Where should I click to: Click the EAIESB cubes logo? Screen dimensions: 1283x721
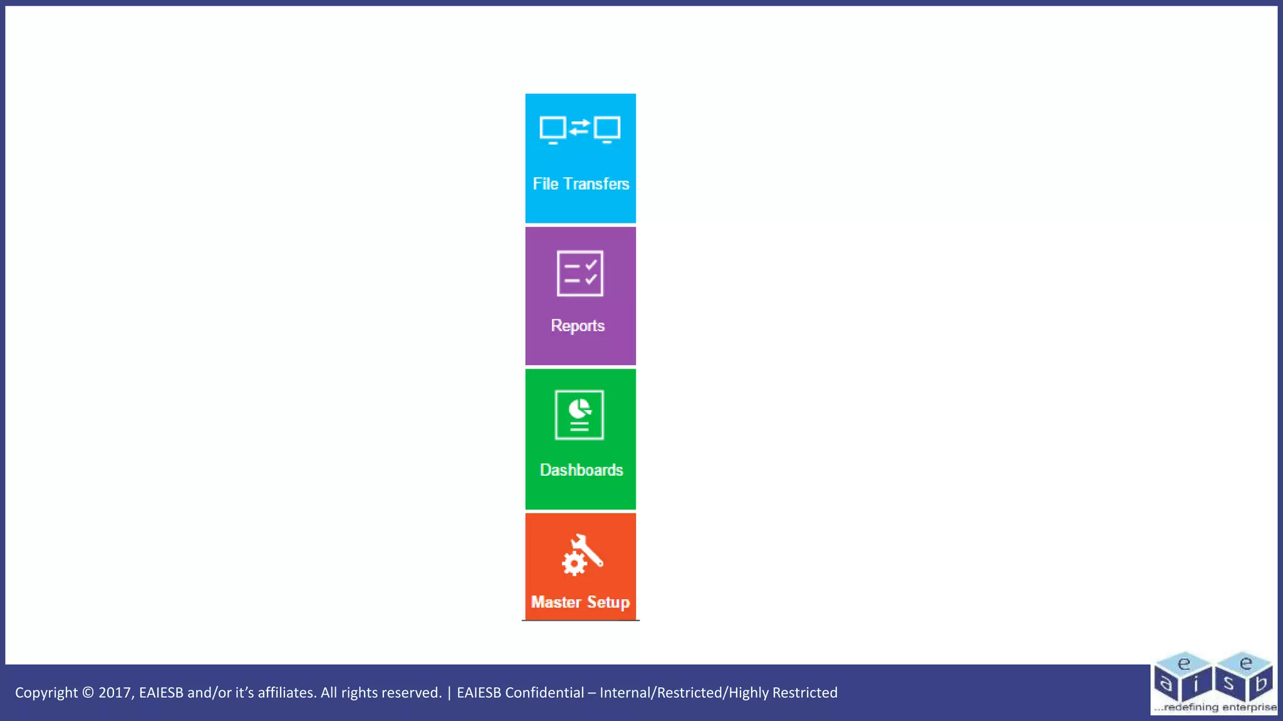[1213, 678]
